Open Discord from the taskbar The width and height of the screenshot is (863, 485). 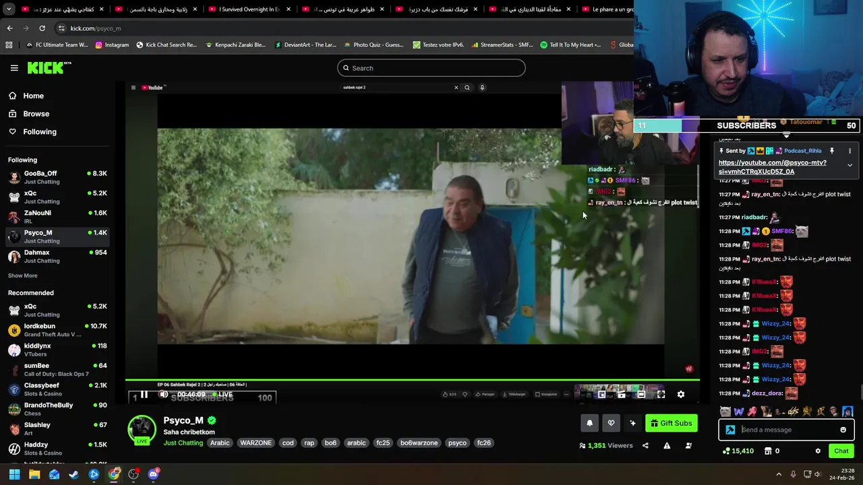[x=153, y=475]
